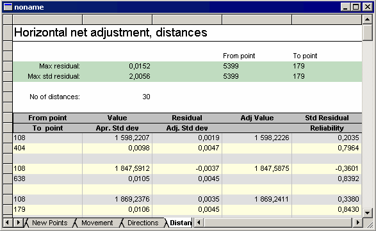Select the std residual cell 0,2035

327,138
